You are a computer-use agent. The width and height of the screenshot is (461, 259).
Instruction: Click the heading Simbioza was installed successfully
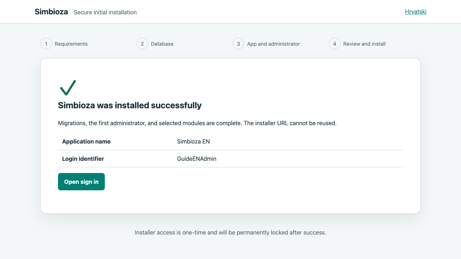pyautogui.click(x=130, y=105)
